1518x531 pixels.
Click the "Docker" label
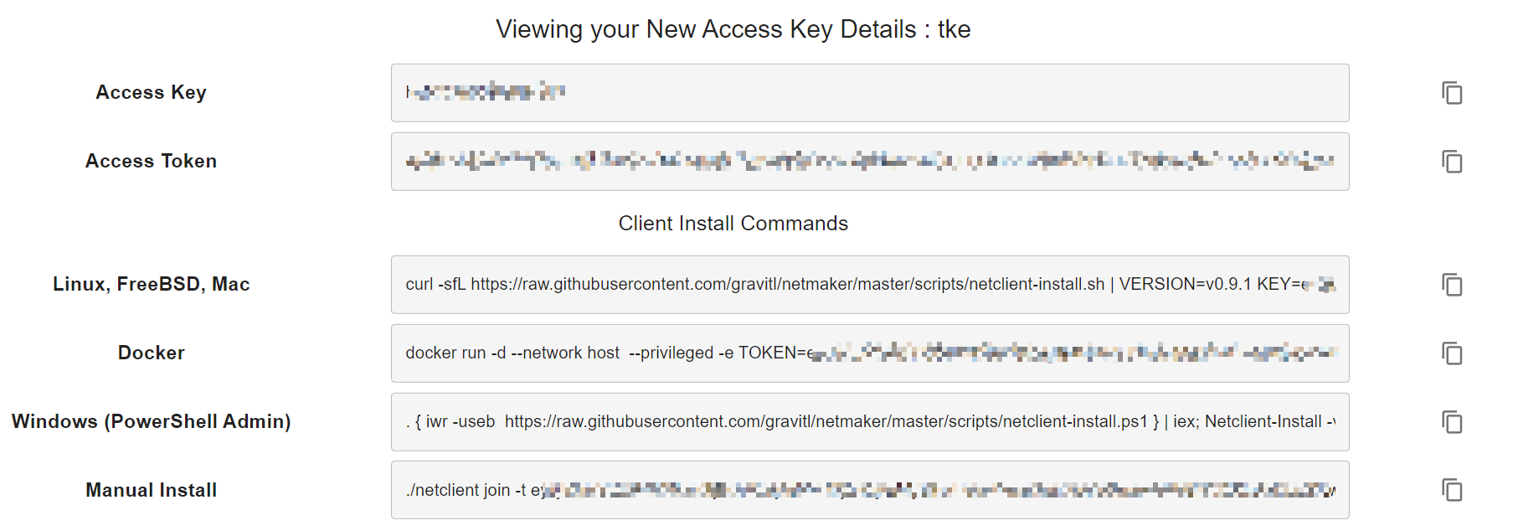(x=151, y=353)
